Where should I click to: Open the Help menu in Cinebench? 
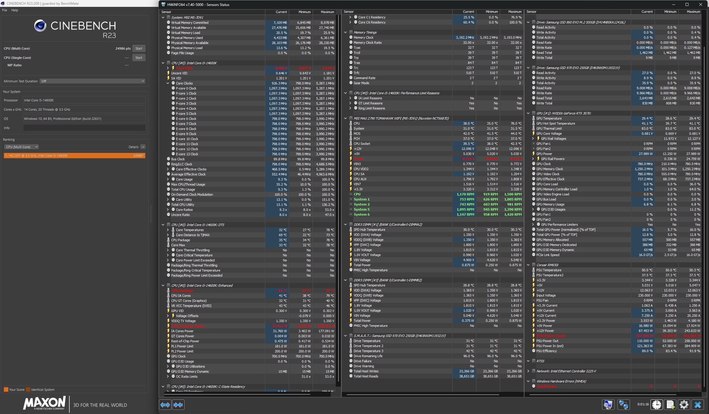(x=15, y=10)
